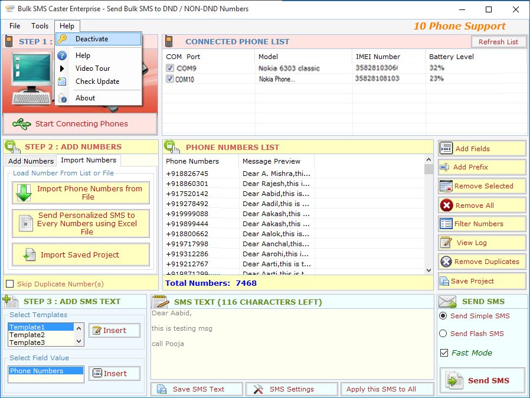Click the Step 1 phone icon
Viewport: 530px width, 398px height.
(9, 41)
